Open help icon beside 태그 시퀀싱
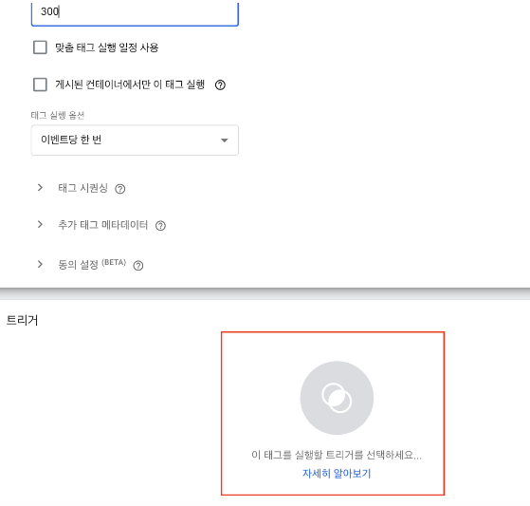Image resolution: width=530 pixels, height=506 pixels. point(120,189)
